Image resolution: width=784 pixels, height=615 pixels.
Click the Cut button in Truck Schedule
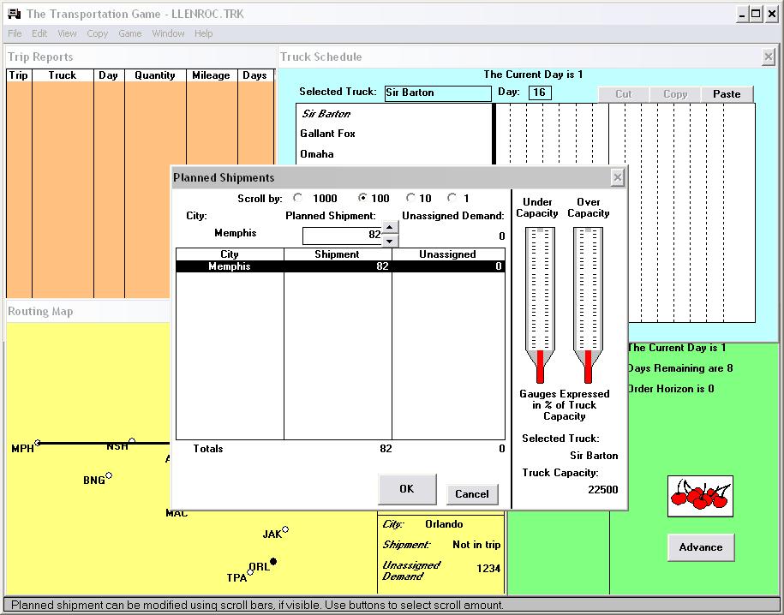click(x=624, y=94)
